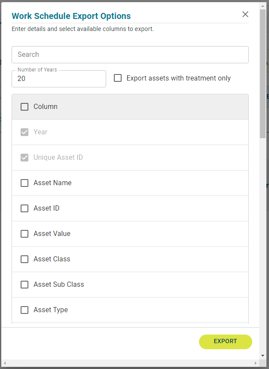Select the Asset ID column checkbox
Viewport: 269px width, 369px height.
pos(24,208)
